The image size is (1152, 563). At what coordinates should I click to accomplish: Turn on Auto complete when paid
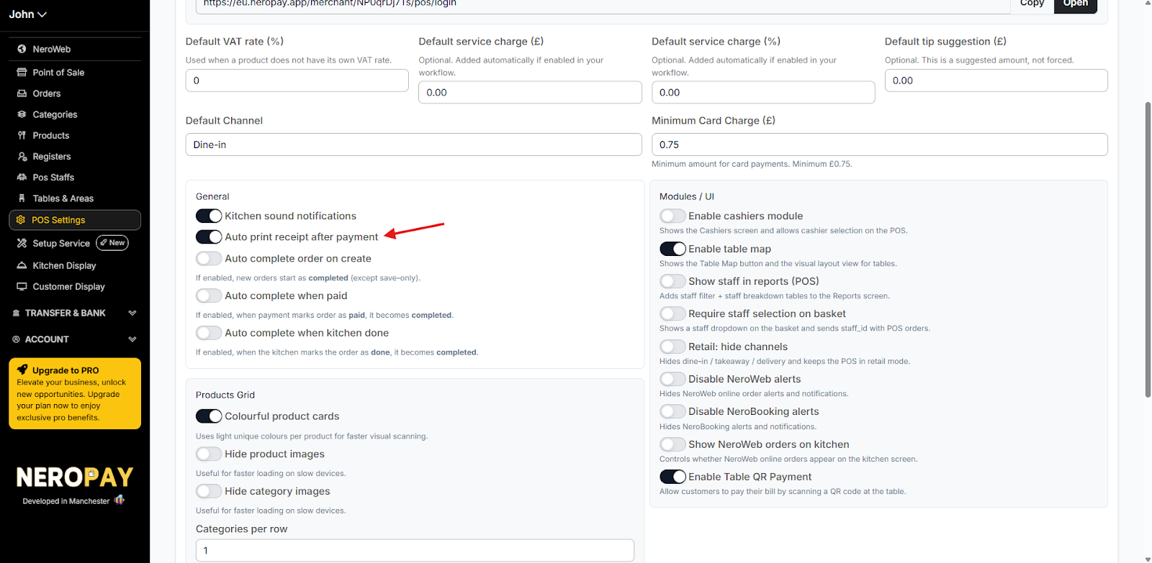point(209,296)
